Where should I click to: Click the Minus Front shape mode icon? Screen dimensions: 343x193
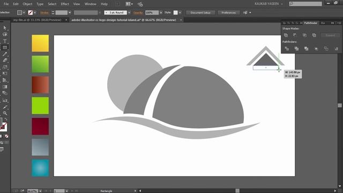tap(295, 35)
